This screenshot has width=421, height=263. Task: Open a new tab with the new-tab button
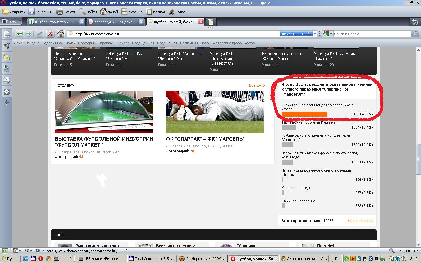click(x=210, y=22)
